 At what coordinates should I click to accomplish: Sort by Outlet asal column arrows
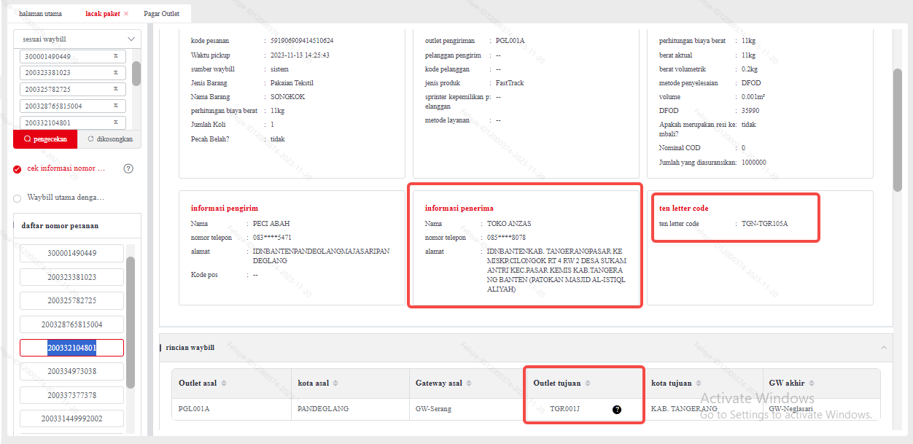(224, 383)
